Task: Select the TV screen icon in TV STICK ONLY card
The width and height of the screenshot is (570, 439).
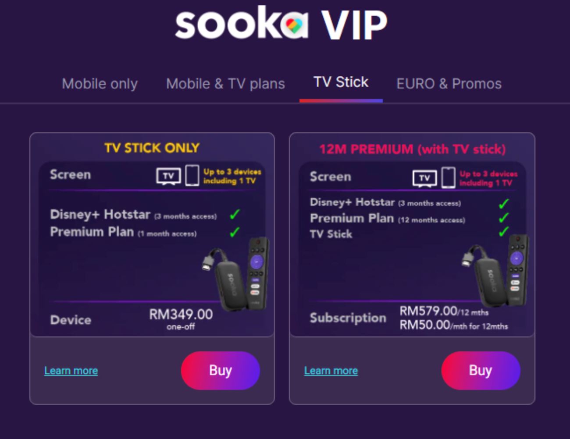Action: (168, 176)
